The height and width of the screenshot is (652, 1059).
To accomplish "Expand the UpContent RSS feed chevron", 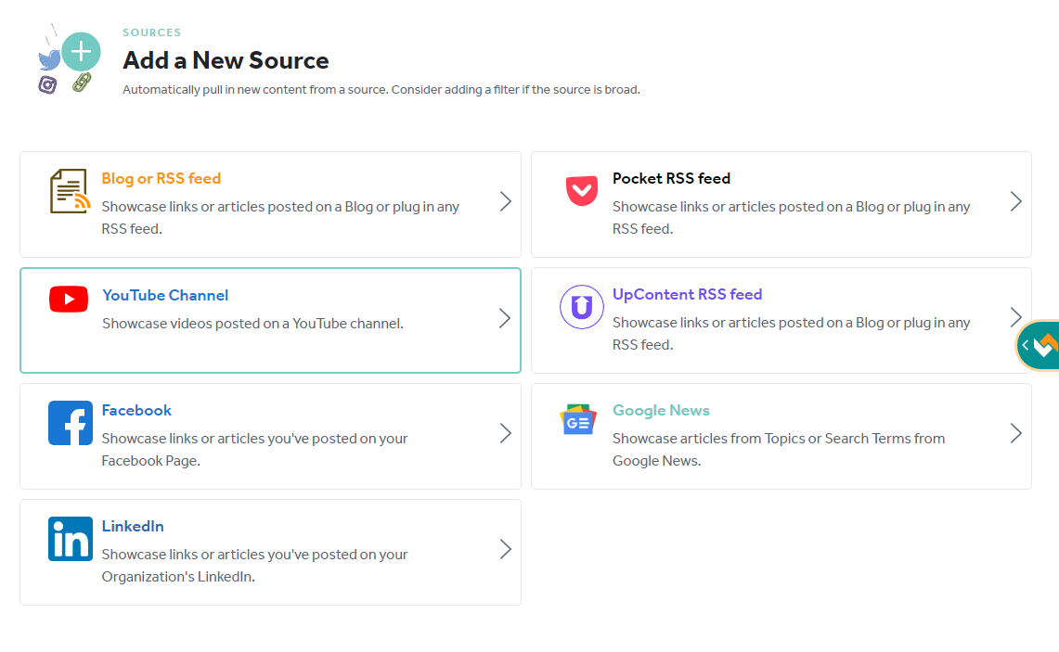I will coord(1015,317).
